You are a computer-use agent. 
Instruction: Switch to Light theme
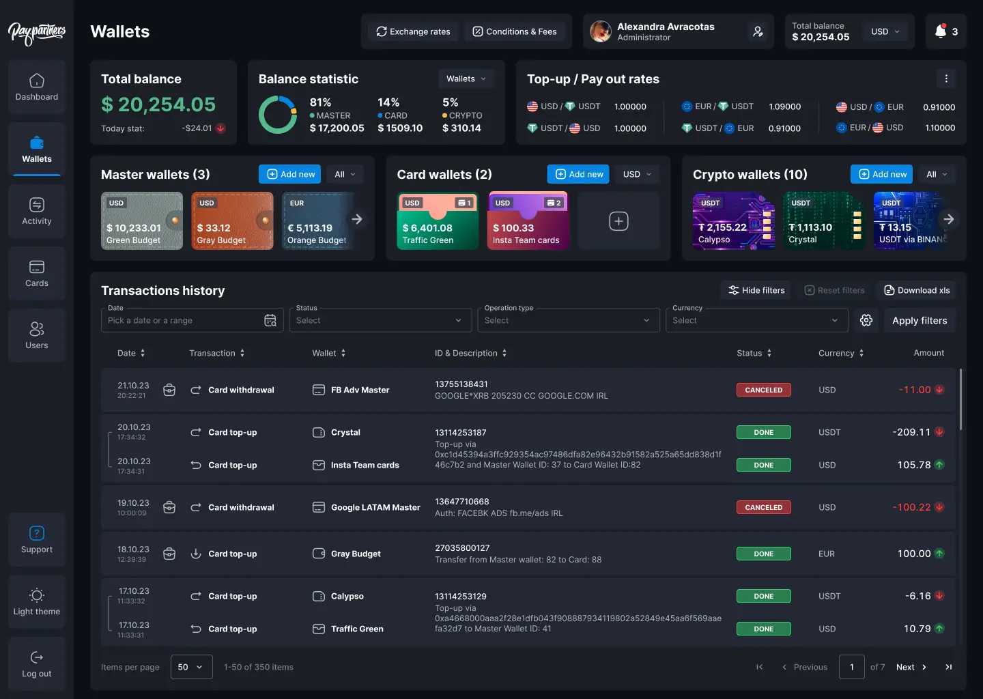37,601
